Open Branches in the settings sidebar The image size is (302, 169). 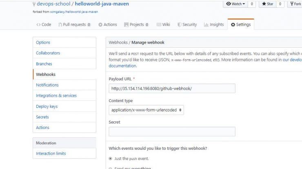64,64
